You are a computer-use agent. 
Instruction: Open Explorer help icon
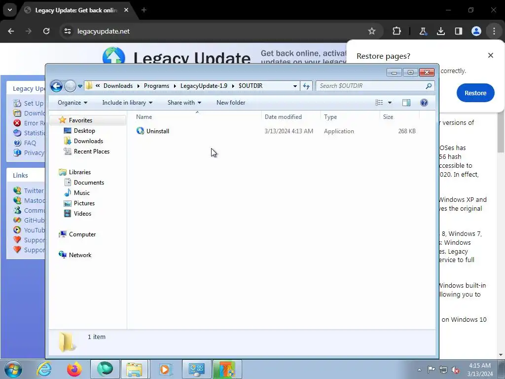tap(424, 103)
